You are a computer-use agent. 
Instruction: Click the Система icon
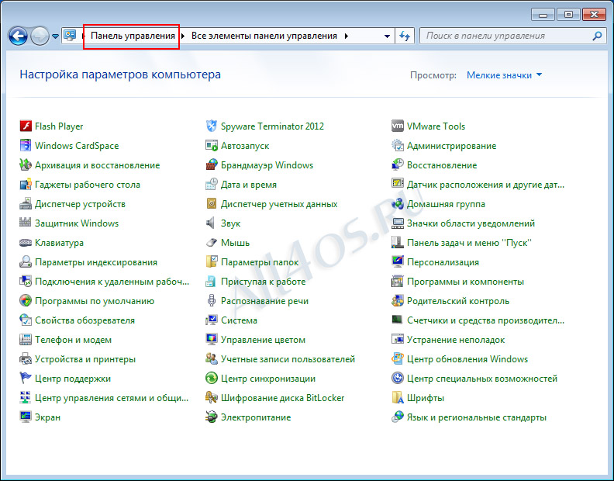click(212, 320)
